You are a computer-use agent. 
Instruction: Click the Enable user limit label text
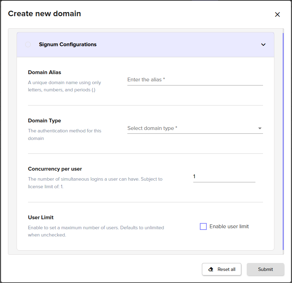tap(229, 226)
